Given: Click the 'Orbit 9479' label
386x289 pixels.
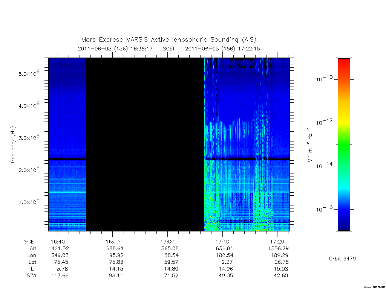Looking at the screenshot, I should 342,259.
